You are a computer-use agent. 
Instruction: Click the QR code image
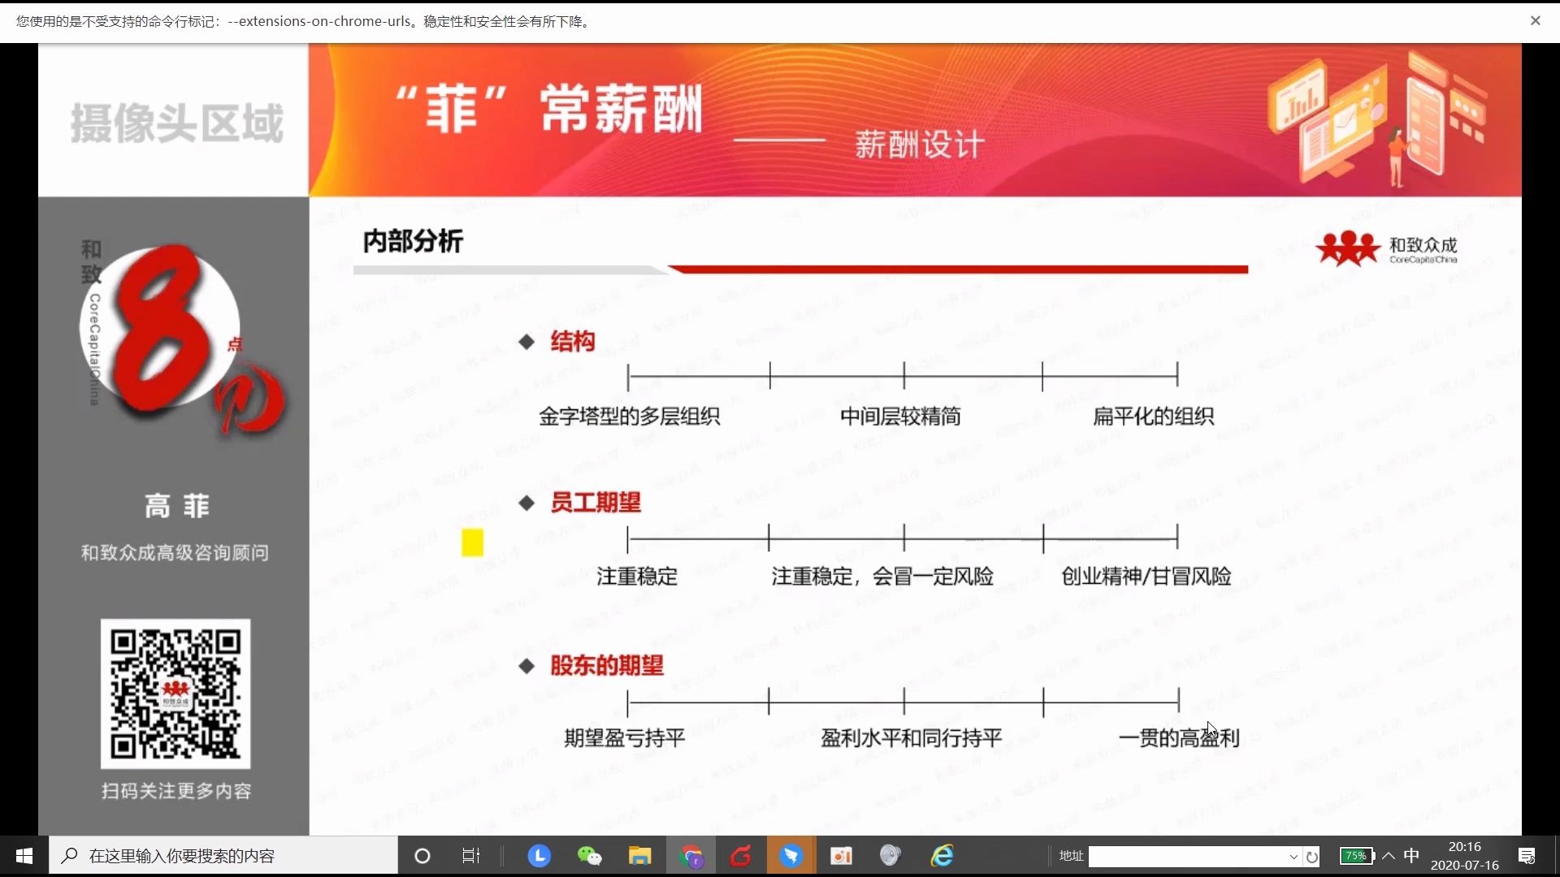click(175, 694)
